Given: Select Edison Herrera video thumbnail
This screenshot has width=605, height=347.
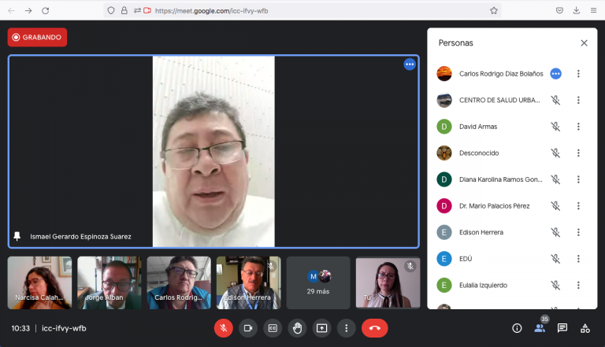Looking at the screenshot, I should 248,282.
